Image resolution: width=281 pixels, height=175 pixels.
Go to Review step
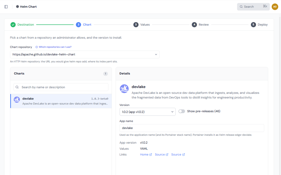[203, 25]
